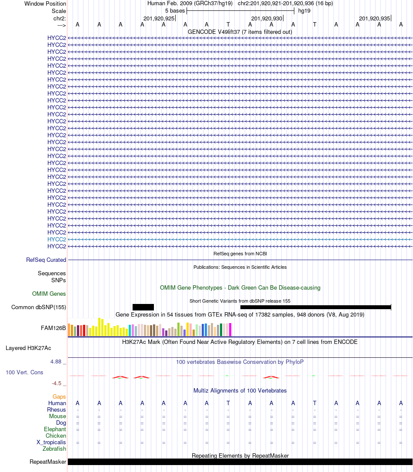Open GENCODE V49lift37 track title
413x472 pixels.
[x=240, y=32]
